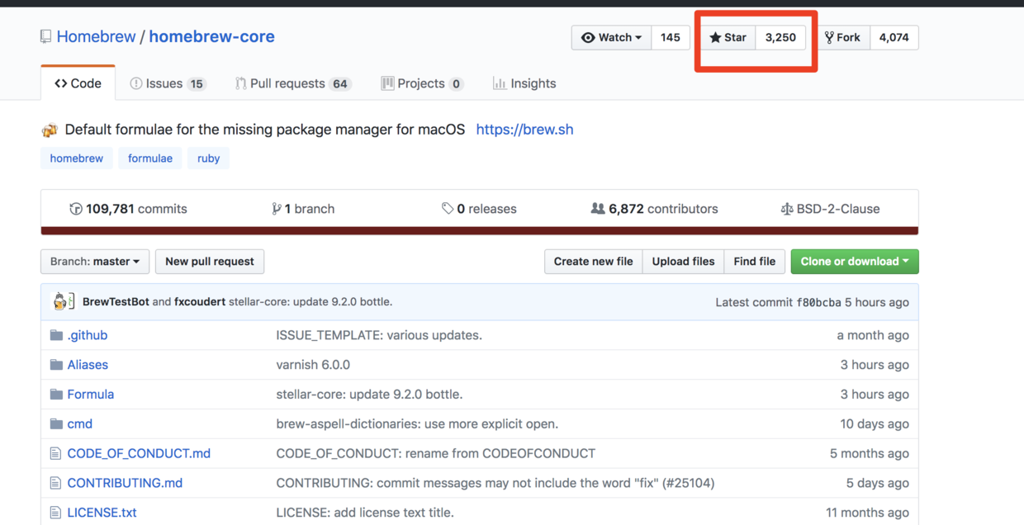This screenshot has height=525, width=1024.
Task: Click the BrewTestBot avatar icon
Action: click(x=61, y=302)
